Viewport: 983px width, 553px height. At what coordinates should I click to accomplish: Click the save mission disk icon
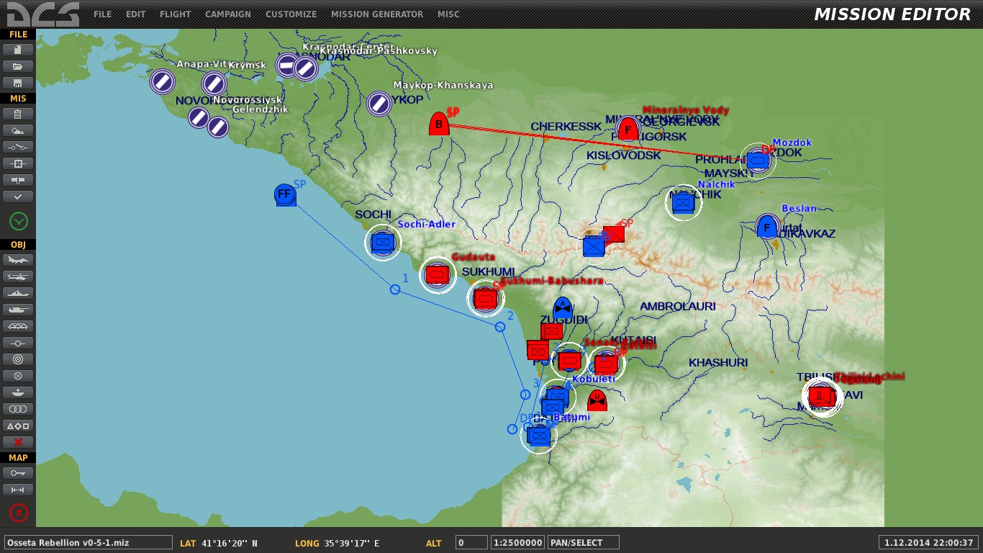point(18,83)
